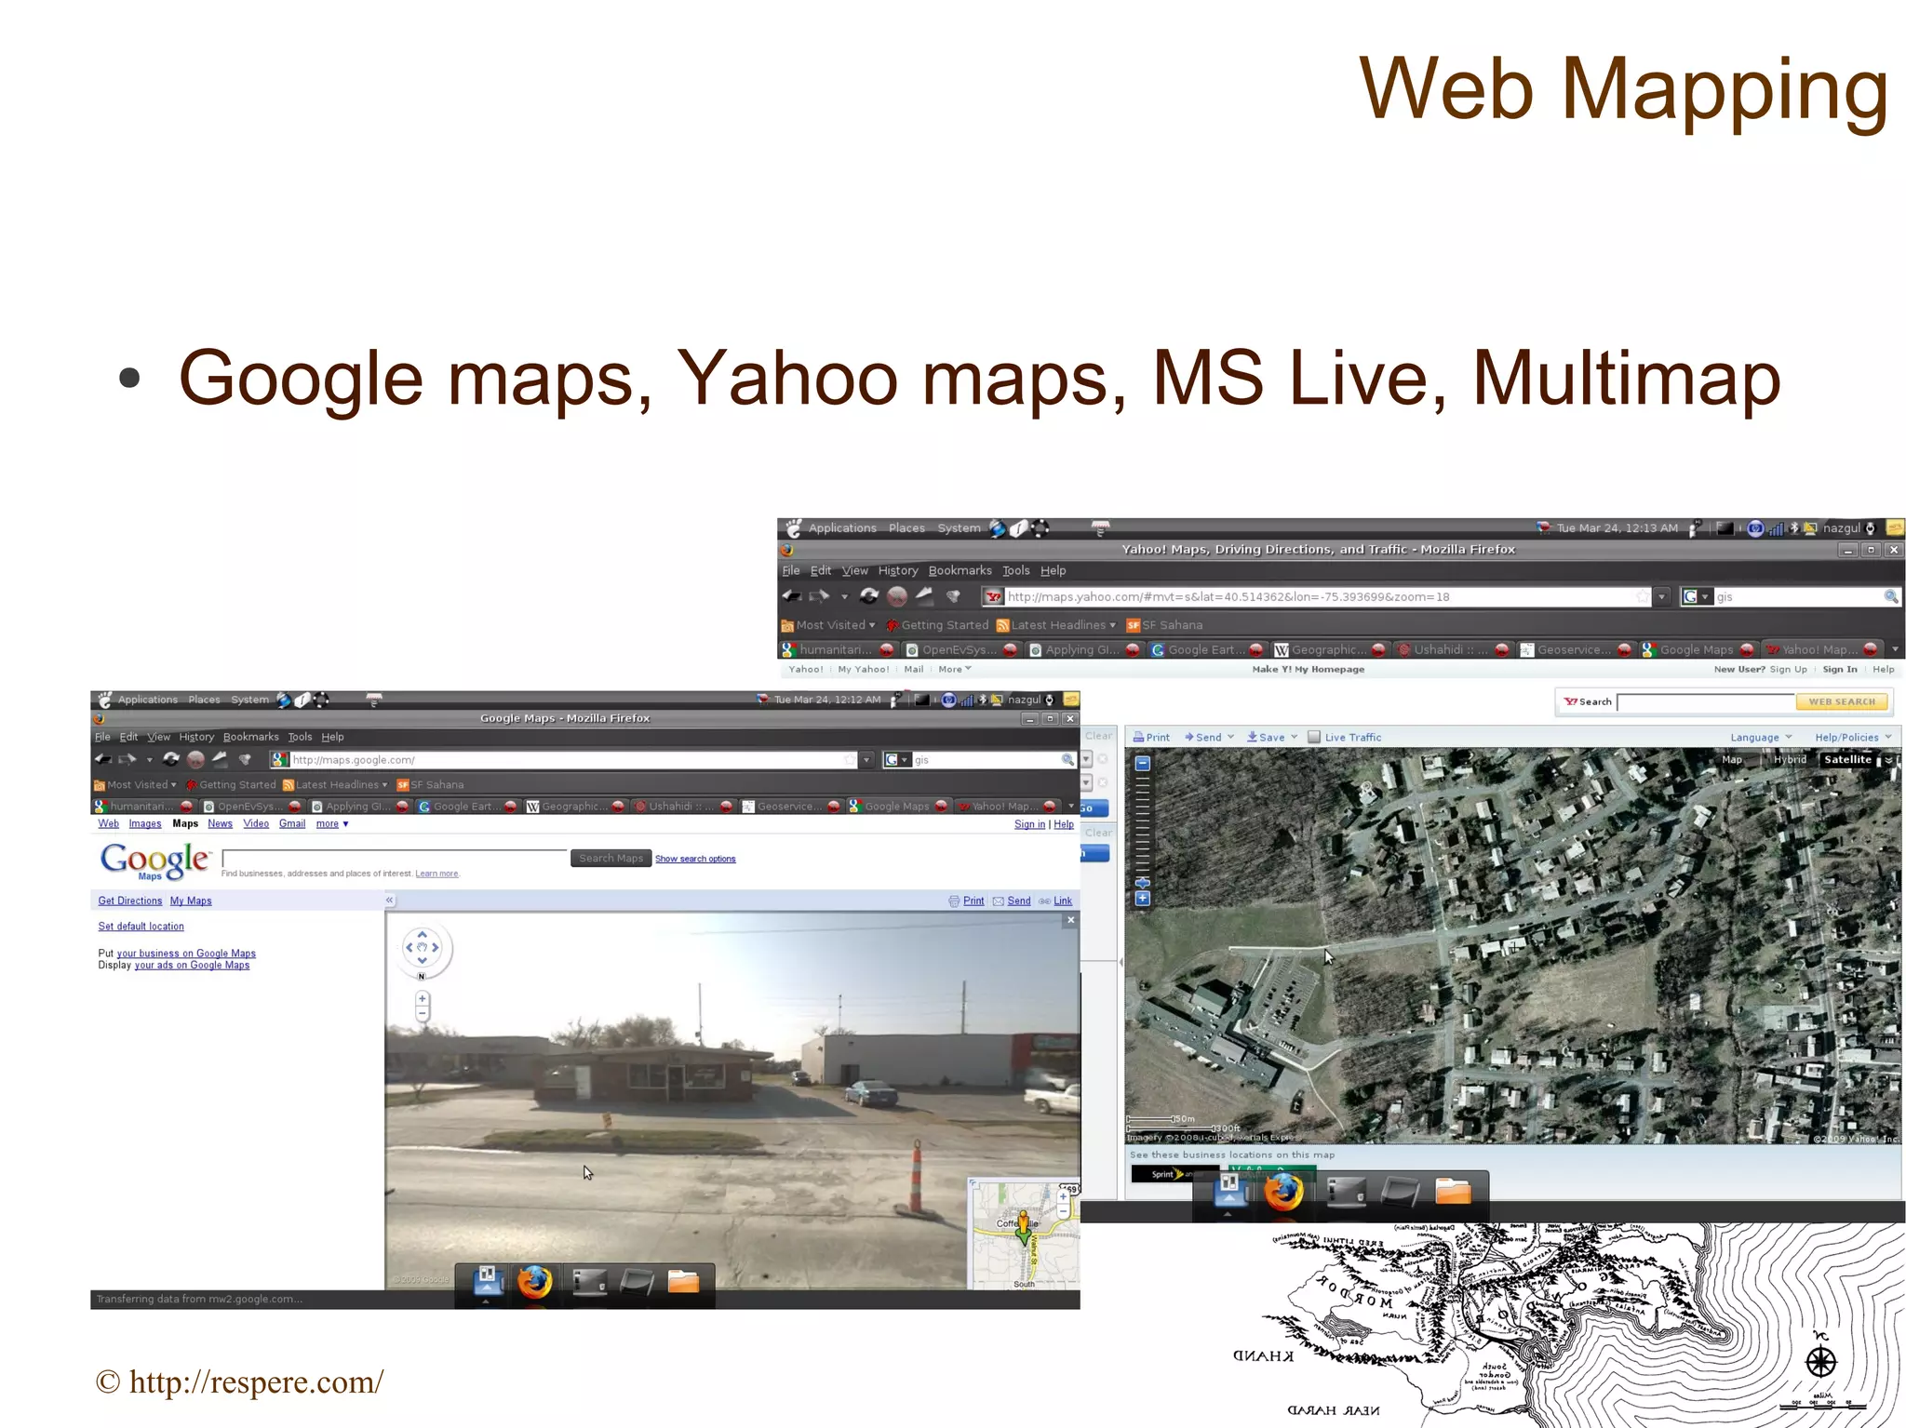Viewport: 1906px width, 1428px height.
Task: Open File menu in Google Maps Firefox window
Action: (102, 737)
